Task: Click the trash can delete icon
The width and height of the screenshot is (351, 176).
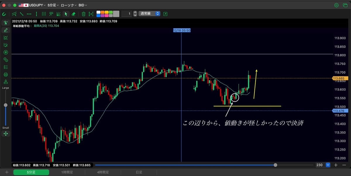Action: 83,14
